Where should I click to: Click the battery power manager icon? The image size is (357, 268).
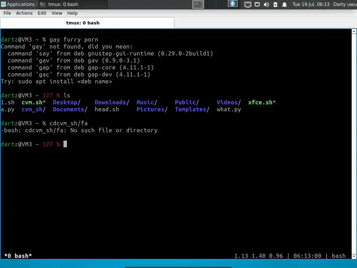[275, 4]
